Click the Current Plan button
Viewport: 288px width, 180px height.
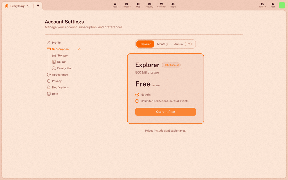pyautogui.click(x=165, y=112)
